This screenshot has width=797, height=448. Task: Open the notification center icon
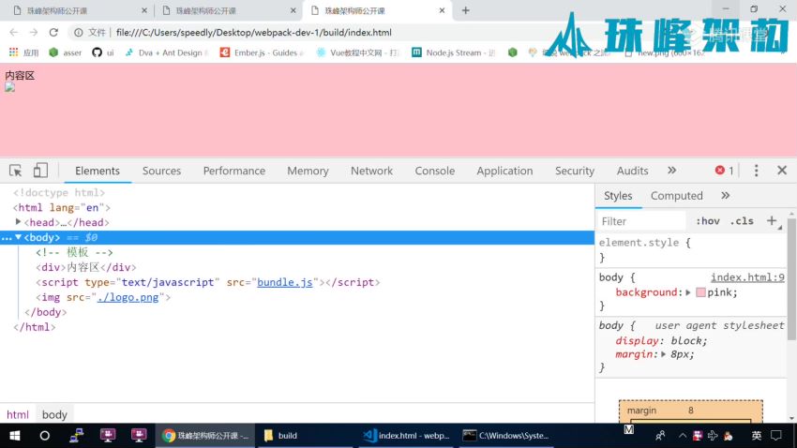point(776,435)
